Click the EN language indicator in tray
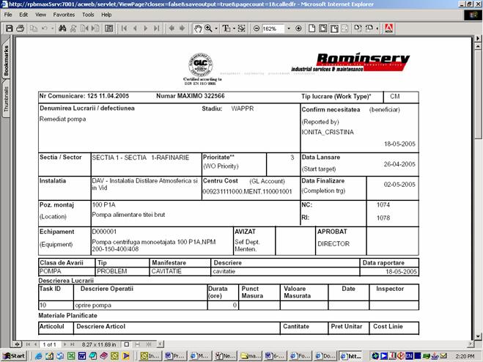 point(409,356)
